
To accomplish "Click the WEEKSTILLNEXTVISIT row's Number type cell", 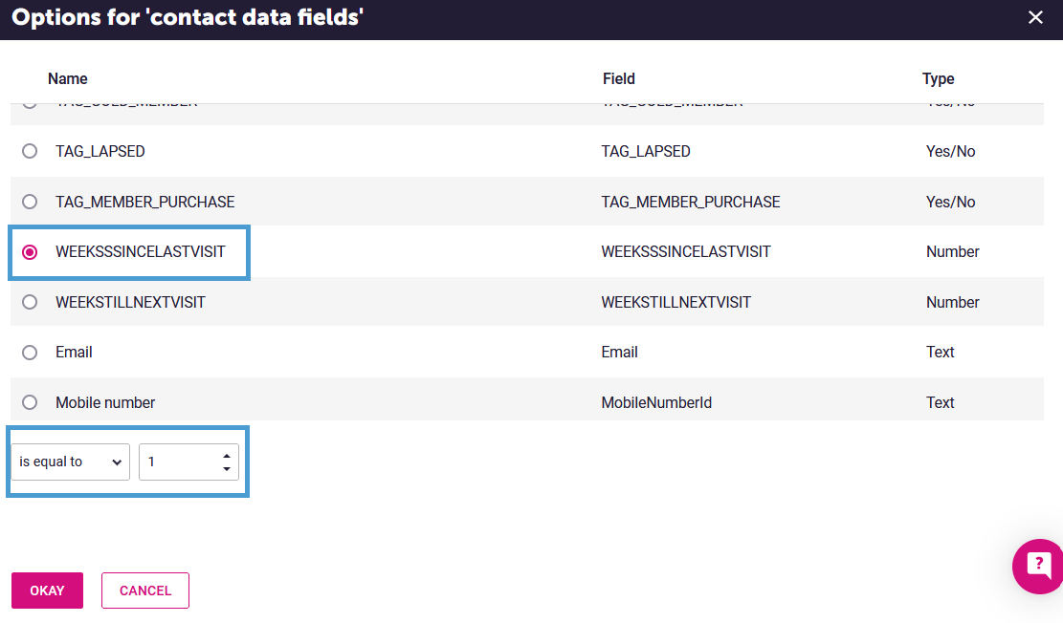I will tap(952, 302).
